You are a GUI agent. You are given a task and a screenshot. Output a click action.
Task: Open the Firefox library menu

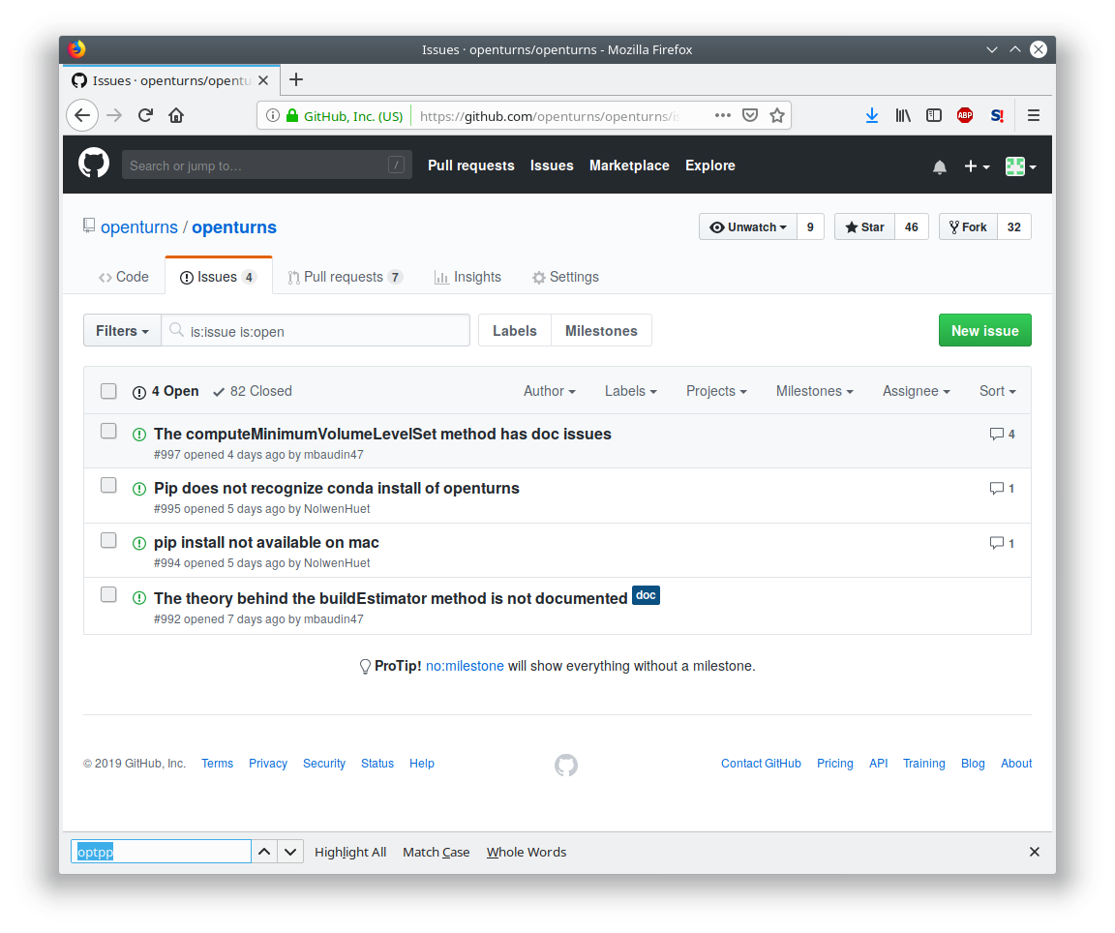(x=902, y=115)
